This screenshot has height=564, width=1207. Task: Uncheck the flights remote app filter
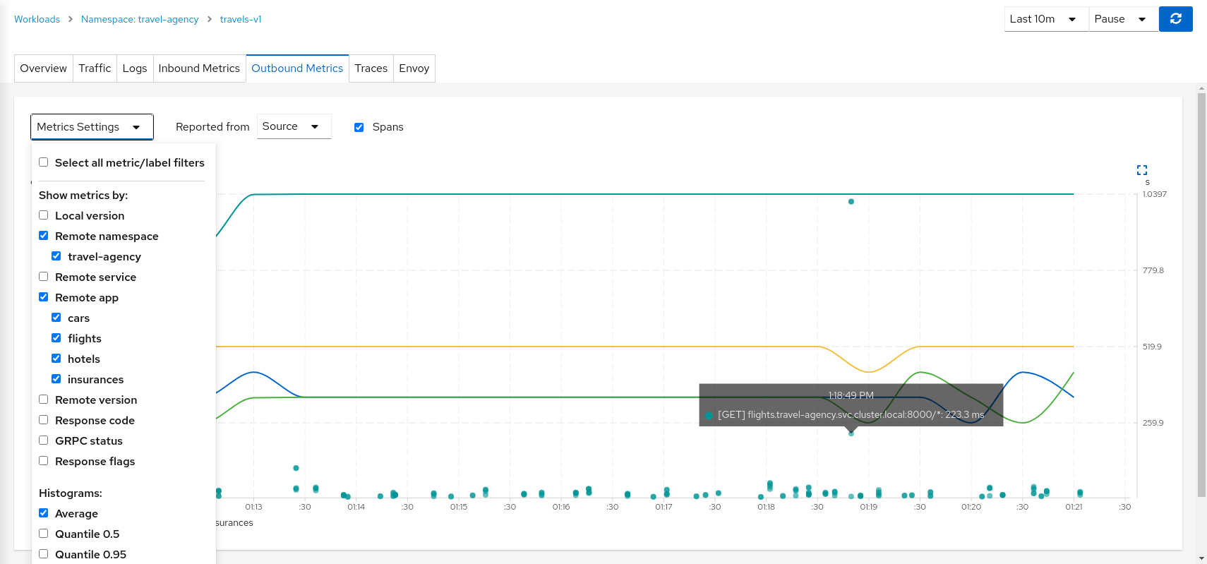point(56,338)
